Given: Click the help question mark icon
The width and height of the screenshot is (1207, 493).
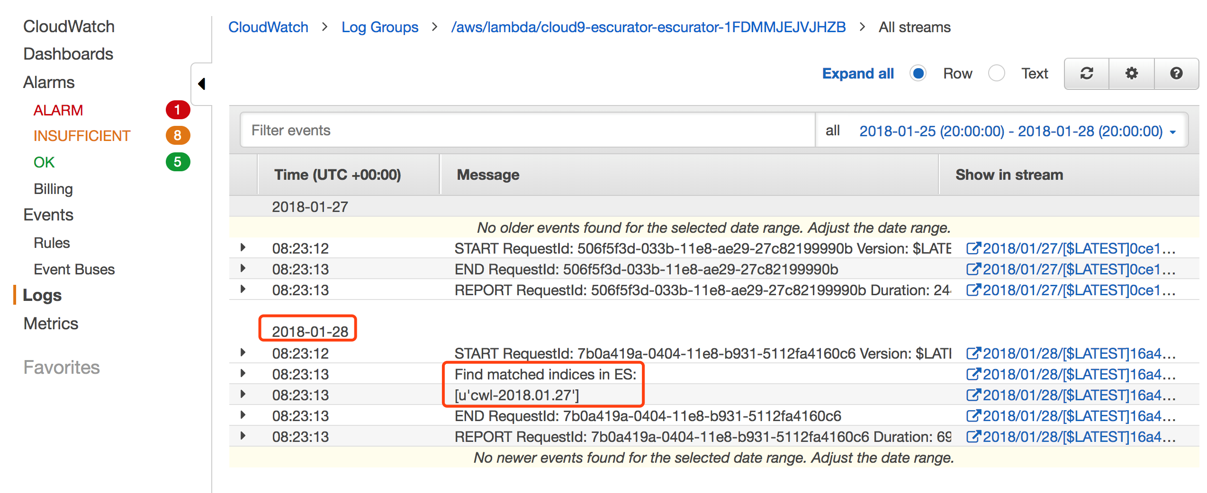Looking at the screenshot, I should [x=1176, y=73].
